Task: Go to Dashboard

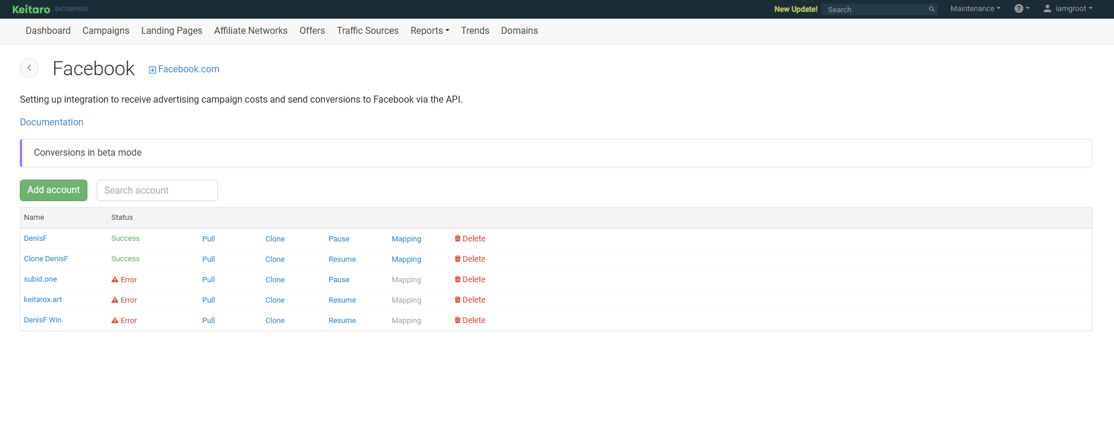Action: [x=48, y=31]
